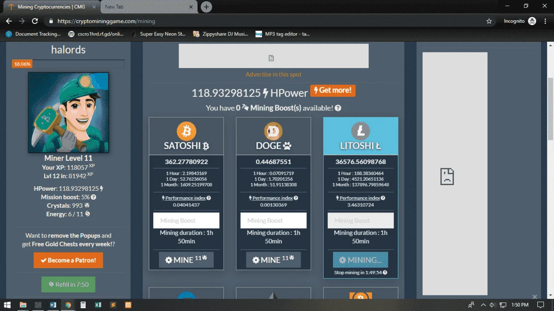The width and height of the screenshot is (554, 311).
Task: Open the Mission boost help icon
Action: (x=94, y=197)
